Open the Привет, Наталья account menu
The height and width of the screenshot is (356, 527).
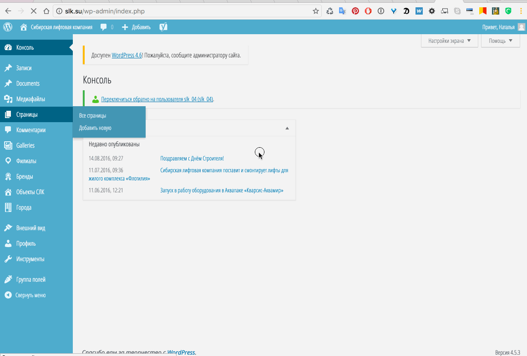click(x=503, y=27)
